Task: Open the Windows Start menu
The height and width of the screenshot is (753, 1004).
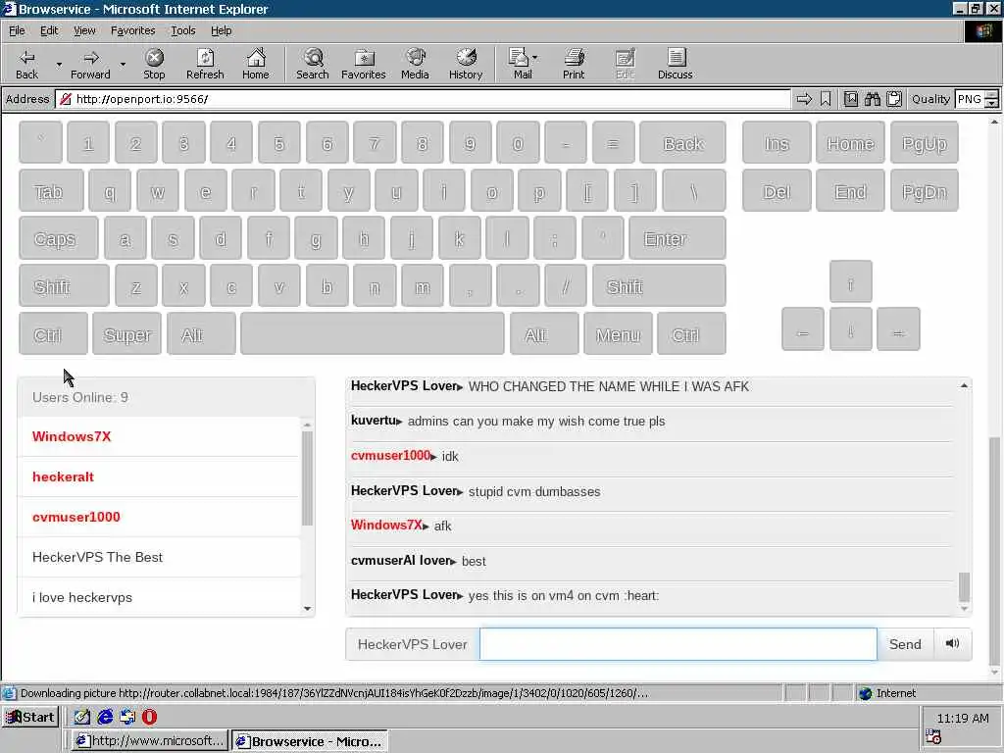Action: [30, 717]
